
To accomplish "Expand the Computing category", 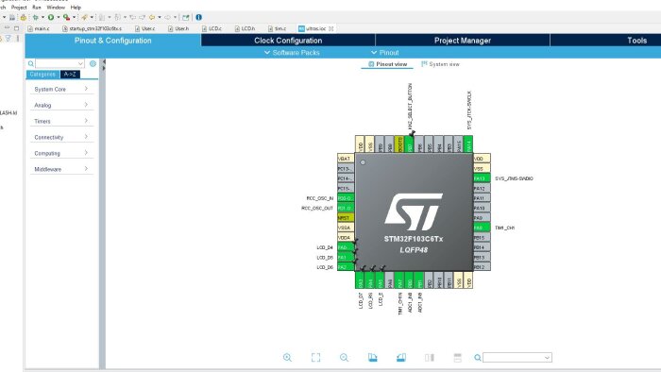I will [x=61, y=153].
